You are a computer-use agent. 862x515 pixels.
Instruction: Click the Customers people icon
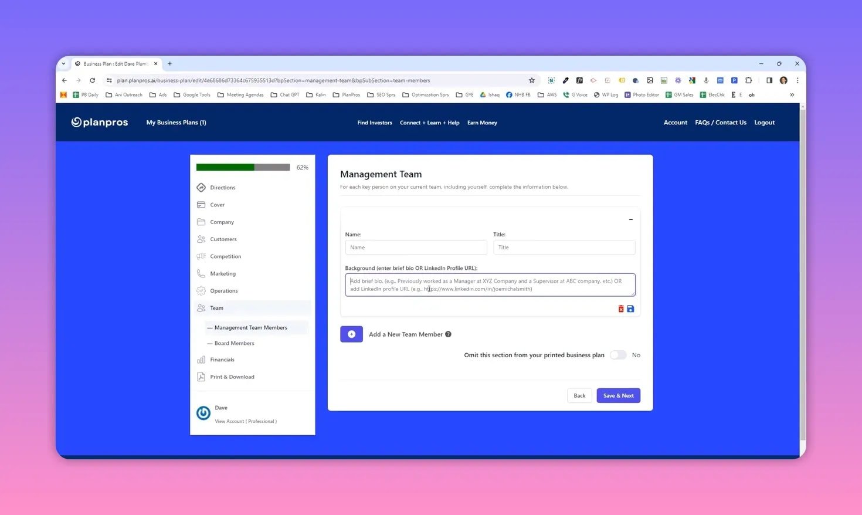201,239
